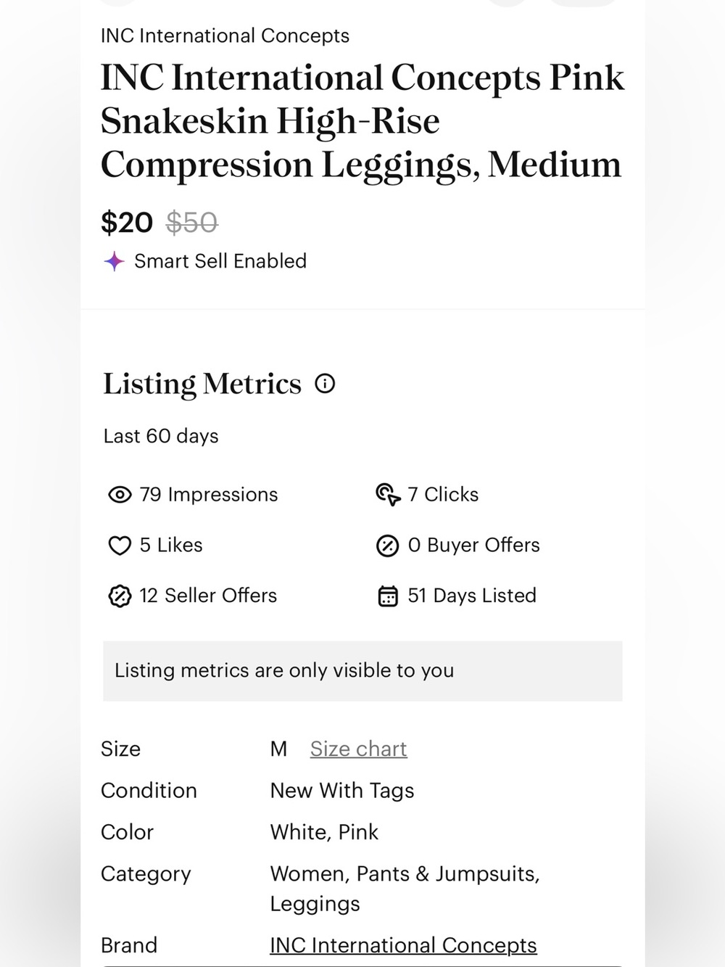Open the Size chart link
725x967 pixels.
[359, 749]
